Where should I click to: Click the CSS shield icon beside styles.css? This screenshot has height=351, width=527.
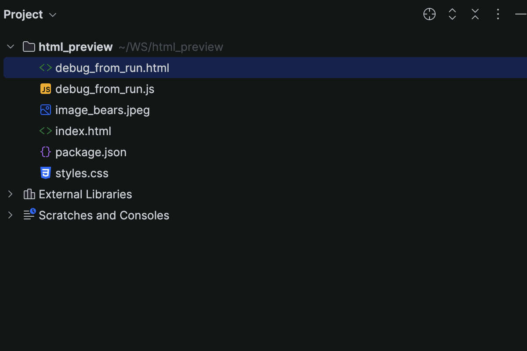click(46, 173)
